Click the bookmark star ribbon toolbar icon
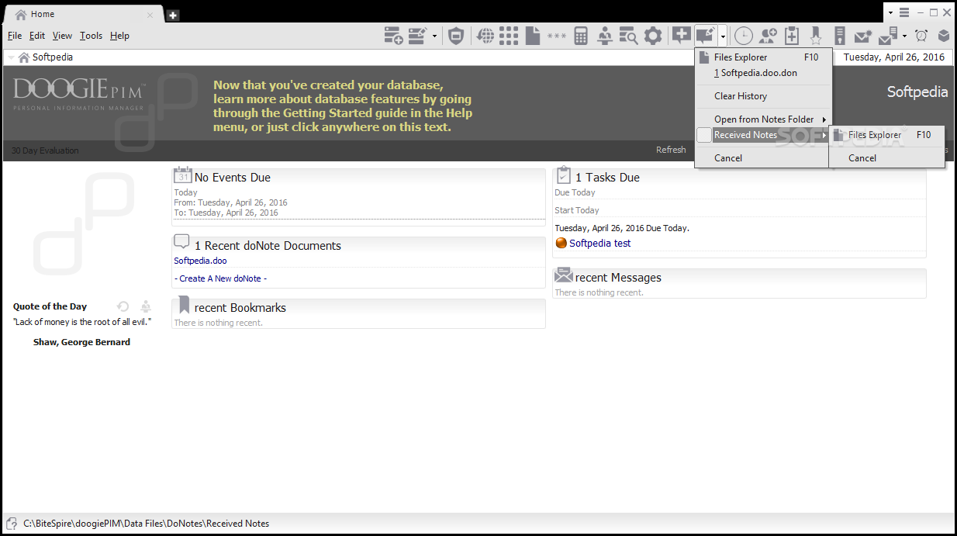Viewport: 957px width, 536px height. point(816,36)
